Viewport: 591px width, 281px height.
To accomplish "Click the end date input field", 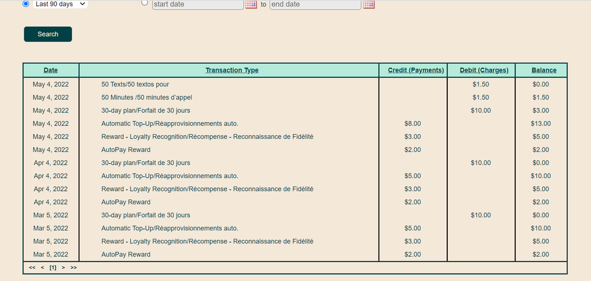I will click(x=315, y=5).
